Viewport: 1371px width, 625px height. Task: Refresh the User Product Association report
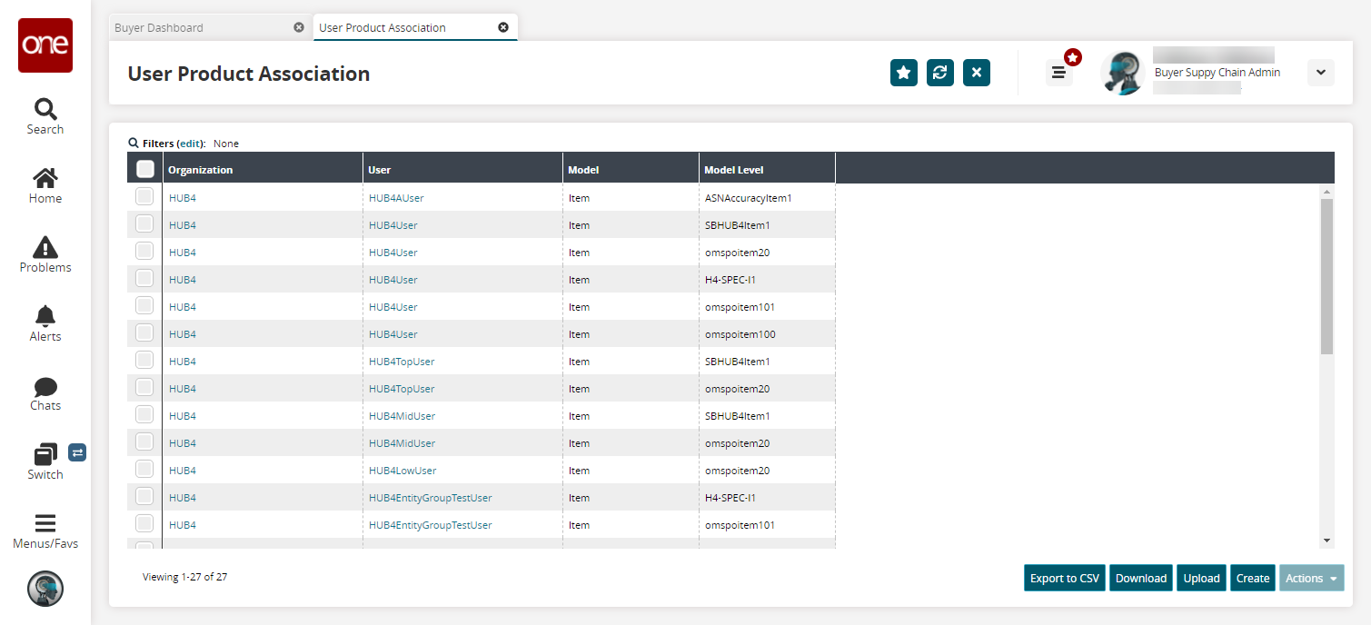point(940,73)
